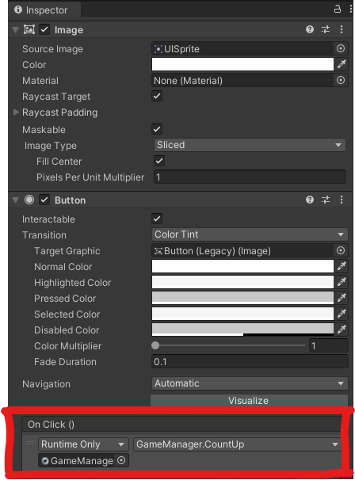This screenshot has height=480, width=355.
Task: Pick Image Color with eyedropper
Action: pos(342,64)
